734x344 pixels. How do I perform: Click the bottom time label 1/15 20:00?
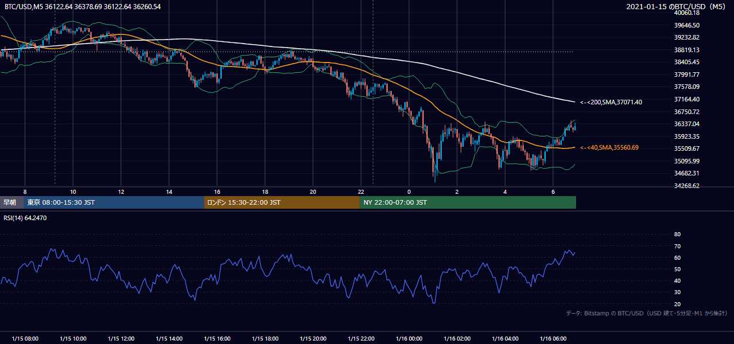313,339
